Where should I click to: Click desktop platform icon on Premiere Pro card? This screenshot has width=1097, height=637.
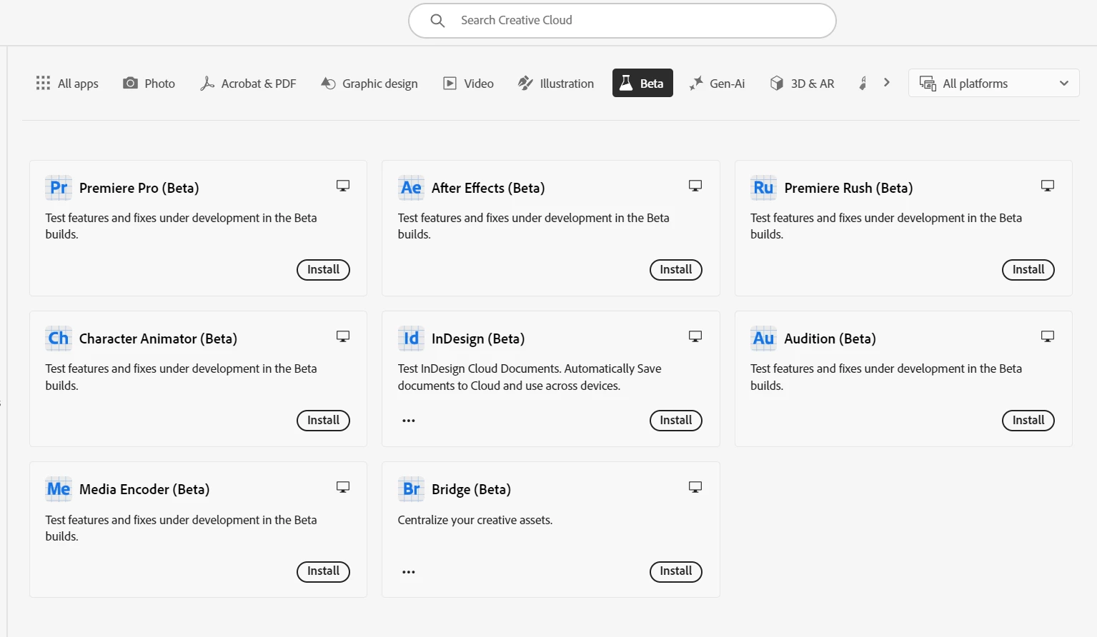[x=343, y=186]
